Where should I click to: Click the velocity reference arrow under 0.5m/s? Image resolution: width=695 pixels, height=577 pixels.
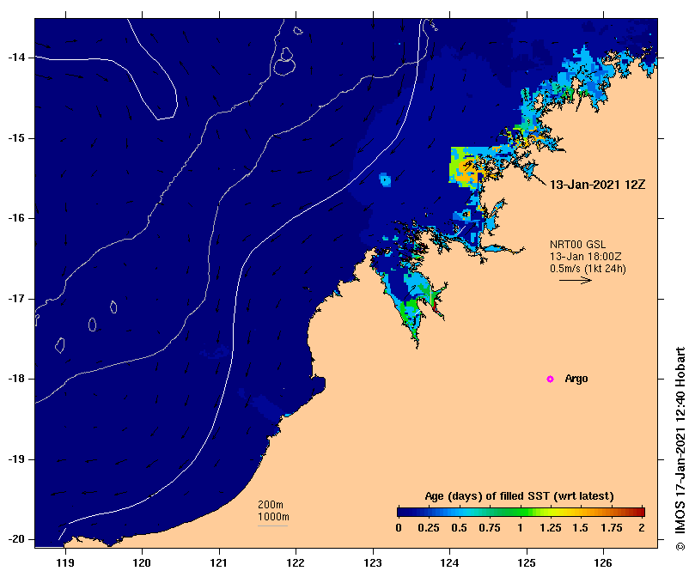[x=576, y=280]
